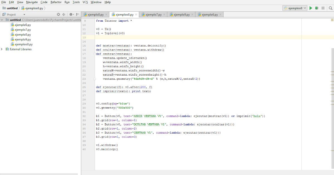Viewport: 334px width, 175px height.
Task: Open Search Everywhere magnifier icon
Action: pyautogui.click(x=331, y=8)
